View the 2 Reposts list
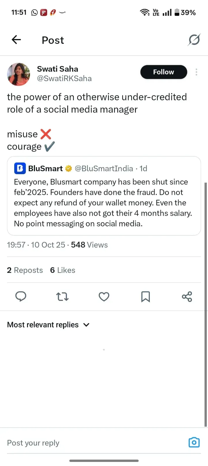 point(25,270)
